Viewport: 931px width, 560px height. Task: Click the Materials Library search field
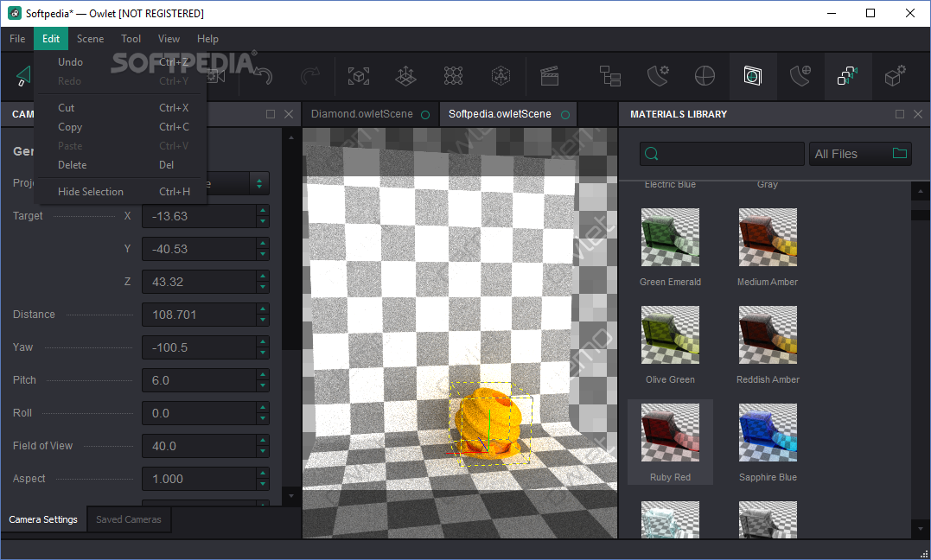coord(722,154)
